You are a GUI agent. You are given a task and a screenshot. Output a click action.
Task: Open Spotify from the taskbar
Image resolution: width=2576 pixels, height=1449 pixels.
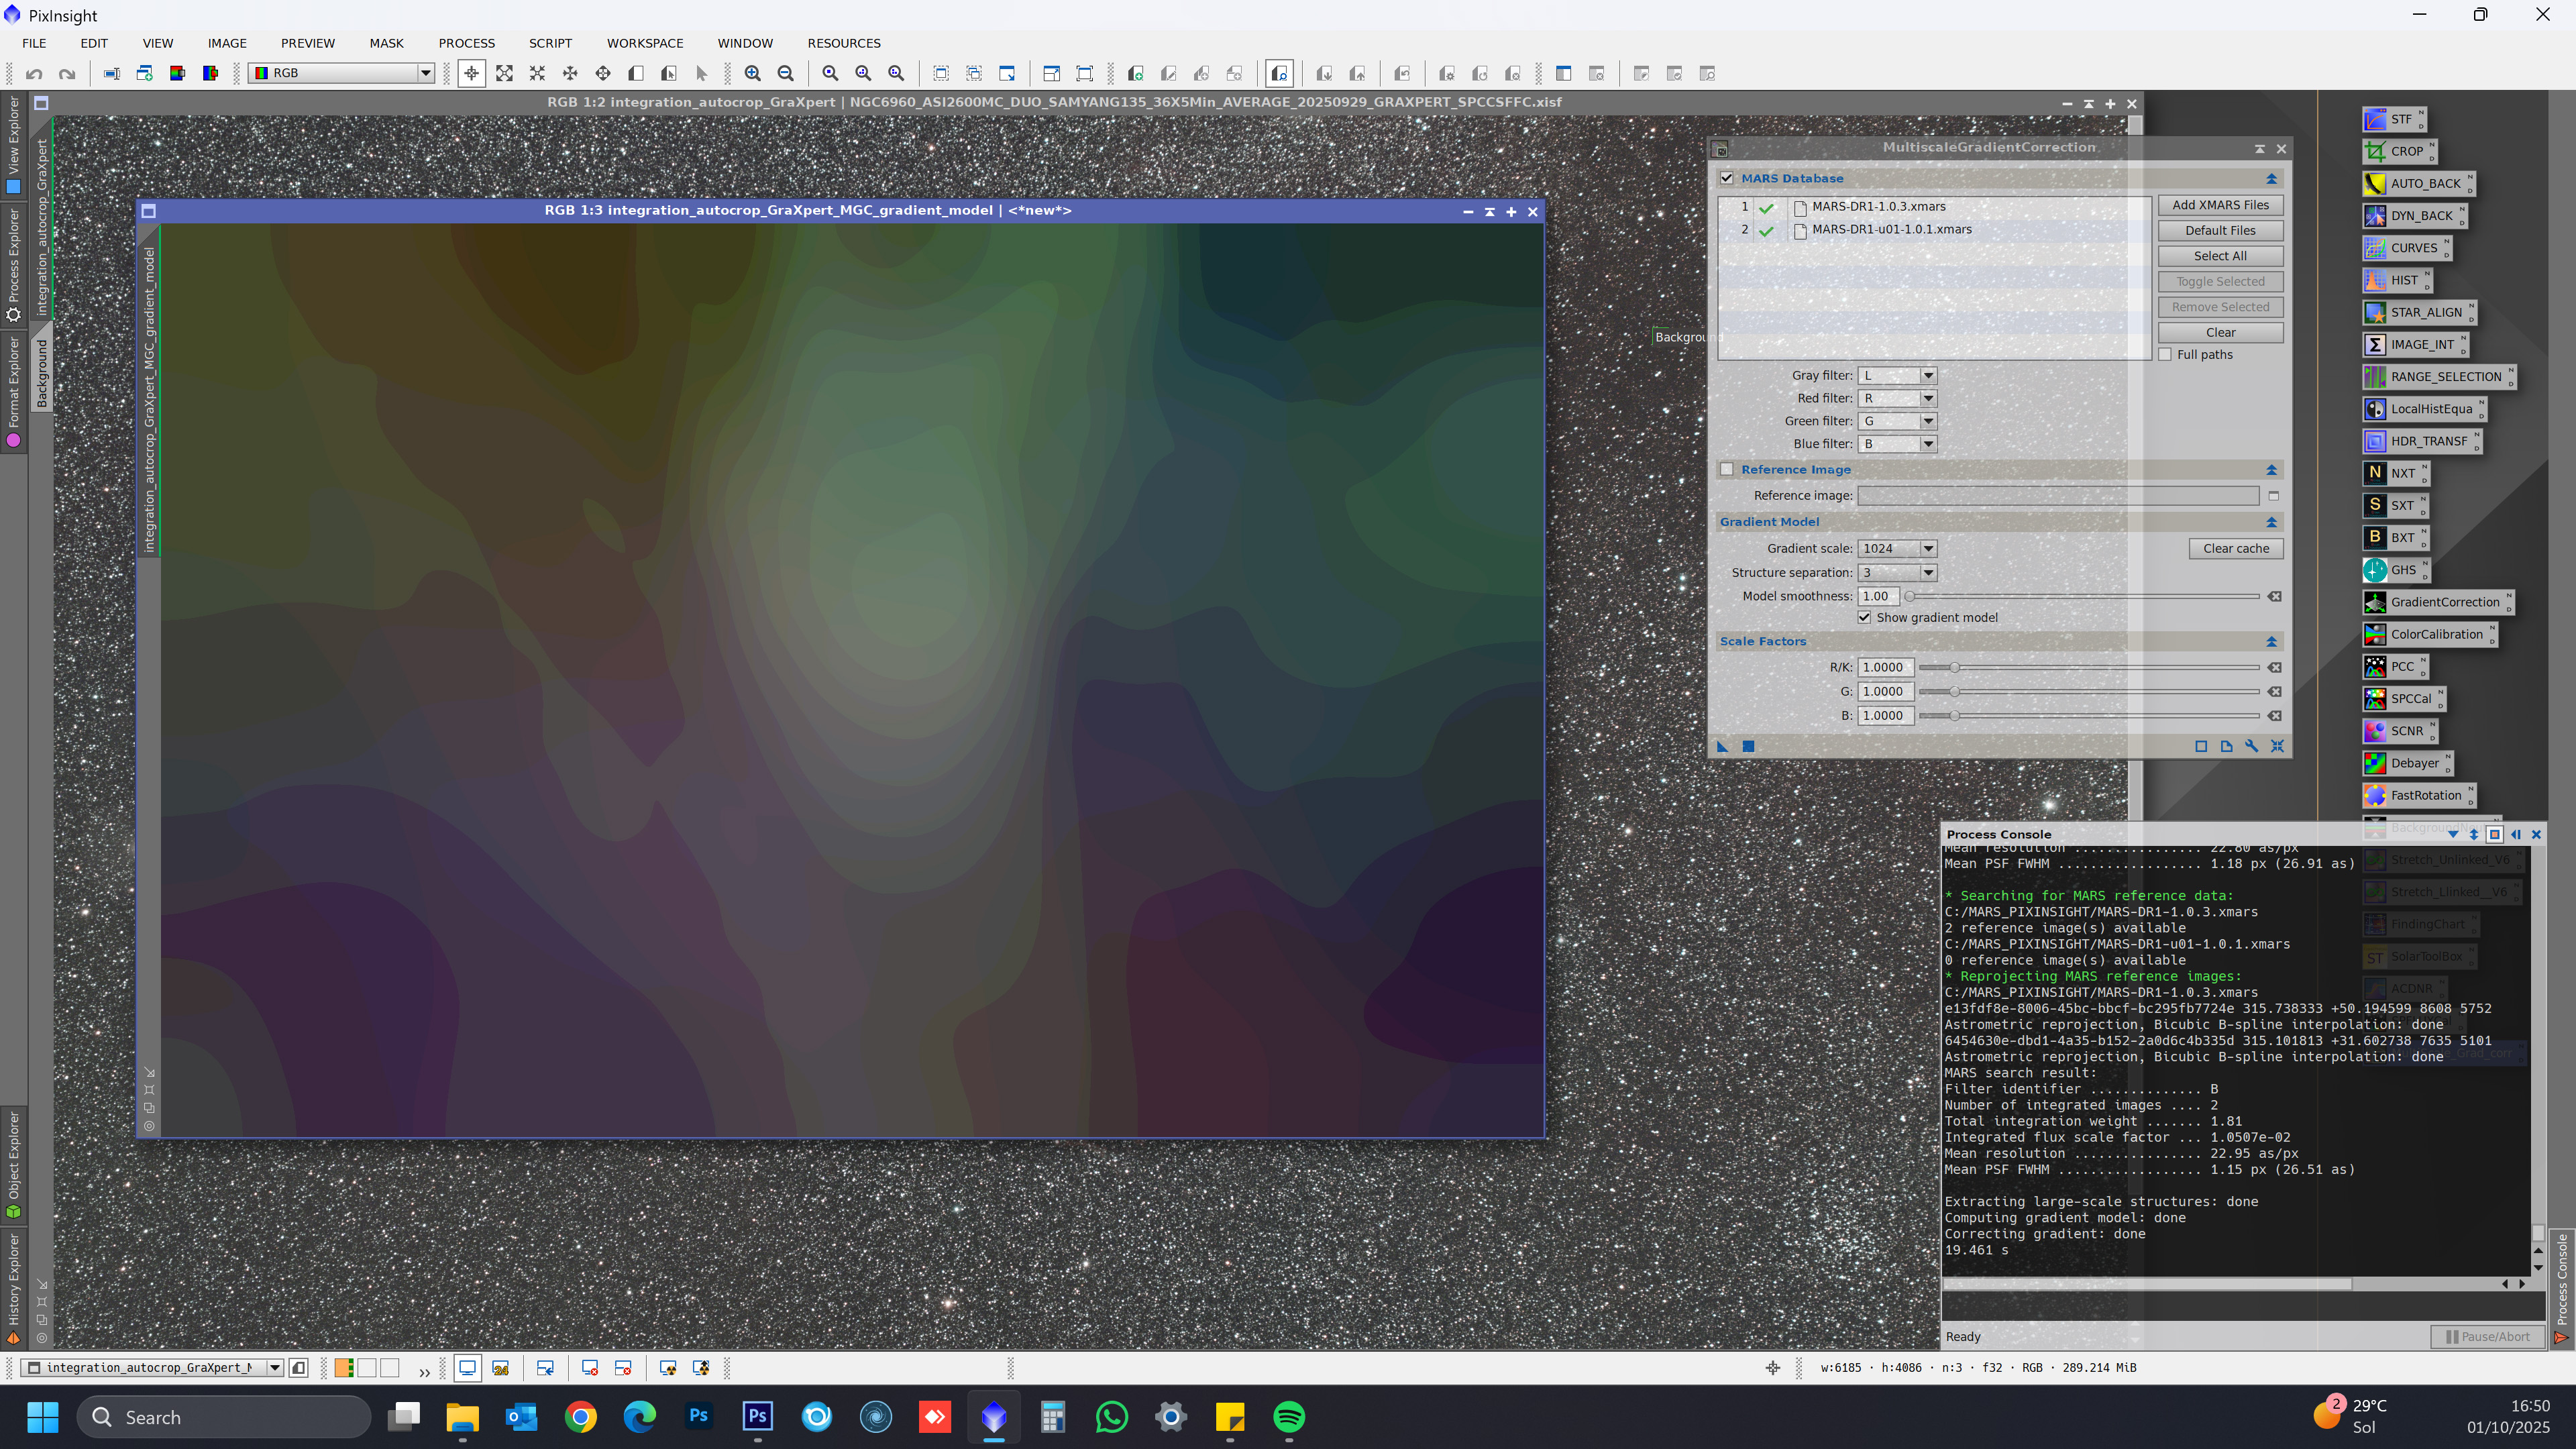click(x=1289, y=1417)
